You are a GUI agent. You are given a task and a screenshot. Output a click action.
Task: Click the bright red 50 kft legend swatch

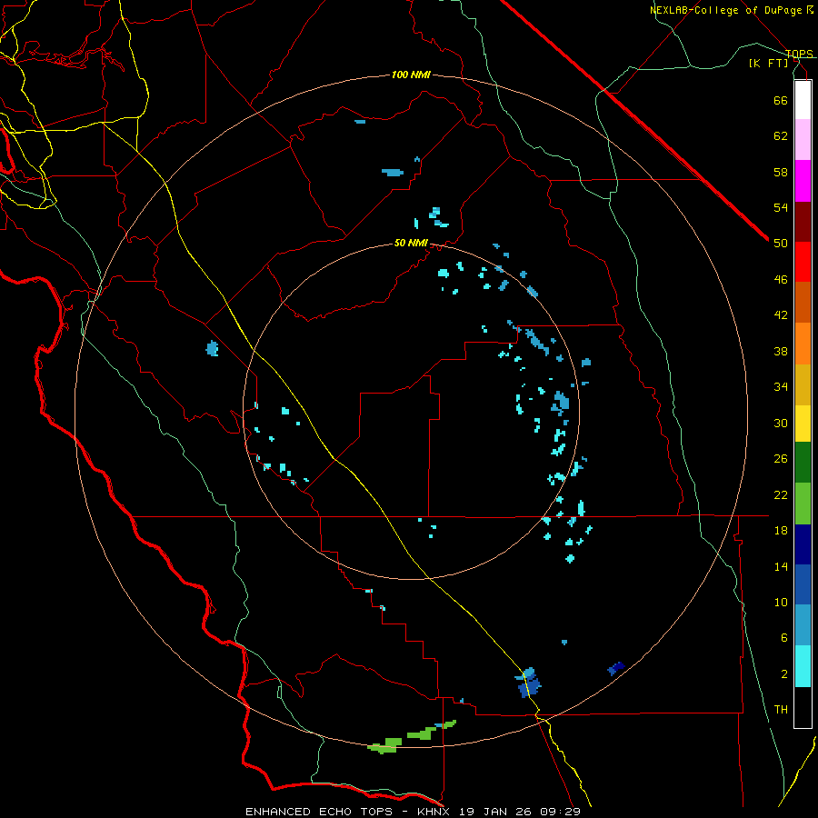pos(803,262)
